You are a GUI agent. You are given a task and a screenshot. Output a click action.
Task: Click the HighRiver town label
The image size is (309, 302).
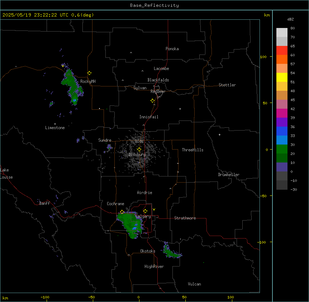click(154, 266)
